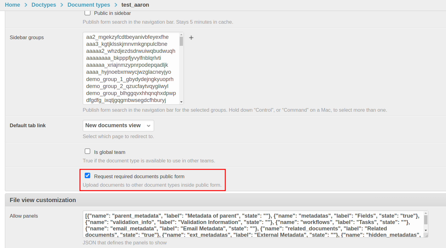Choose aaa3 group in Sidebar groups list
Screen dimensions: 446x248
coord(127,44)
